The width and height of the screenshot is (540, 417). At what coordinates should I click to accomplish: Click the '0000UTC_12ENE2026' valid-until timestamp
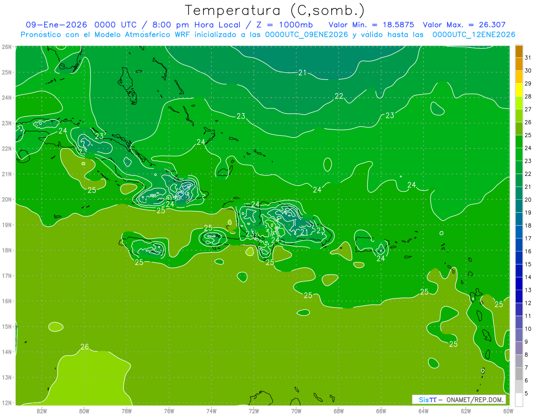(x=474, y=35)
